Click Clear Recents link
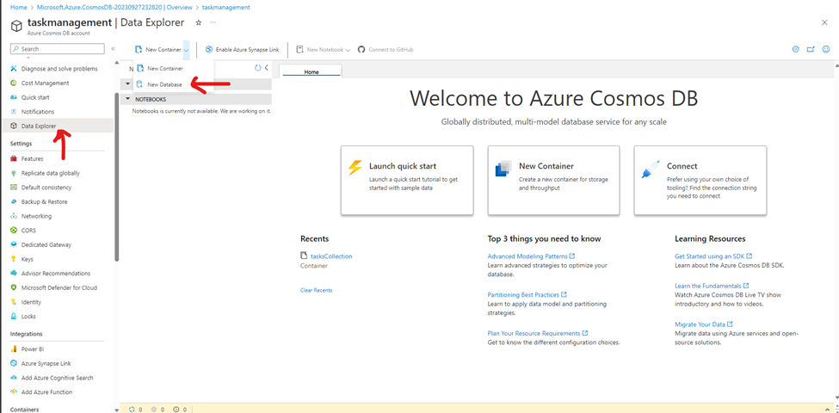This screenshot has width=839, height=413. (x=316, y=290)
